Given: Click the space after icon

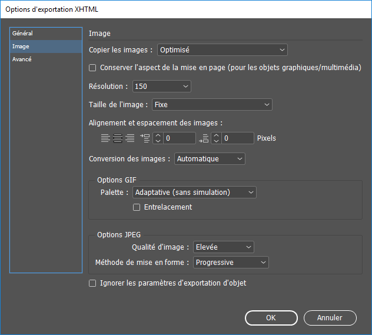Looking at the screenshot, I should [x=204, y=138].
